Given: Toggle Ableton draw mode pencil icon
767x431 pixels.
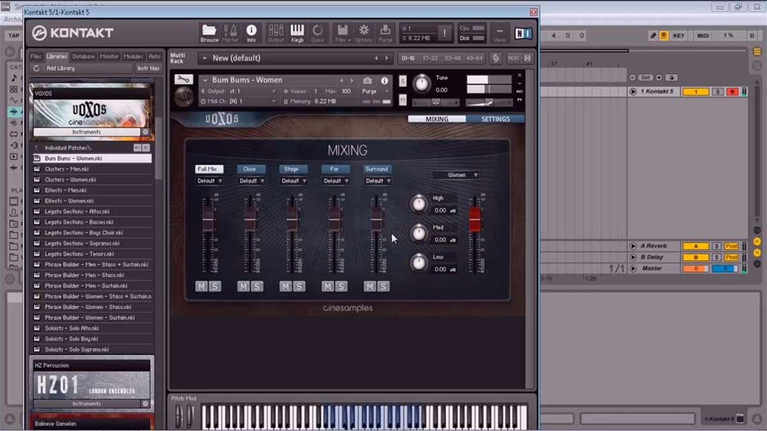Looking at the screenshot, I should (x=653, y=36).
